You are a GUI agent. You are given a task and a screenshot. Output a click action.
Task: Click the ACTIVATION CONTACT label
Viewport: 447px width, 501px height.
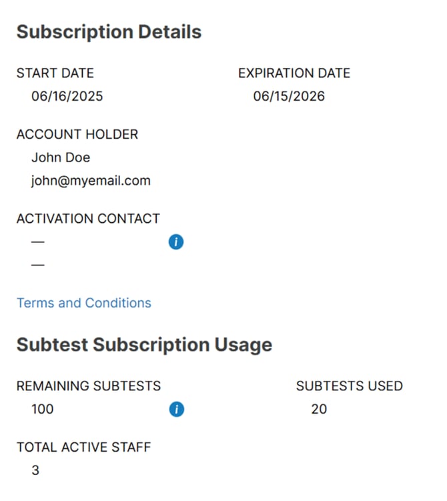88,219
